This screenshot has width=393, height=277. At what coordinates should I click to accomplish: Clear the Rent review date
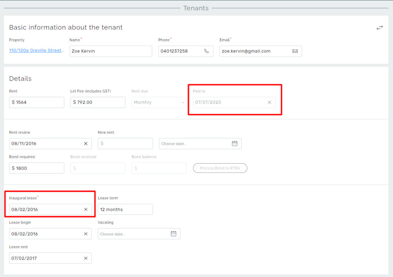(x=86, y=144)
